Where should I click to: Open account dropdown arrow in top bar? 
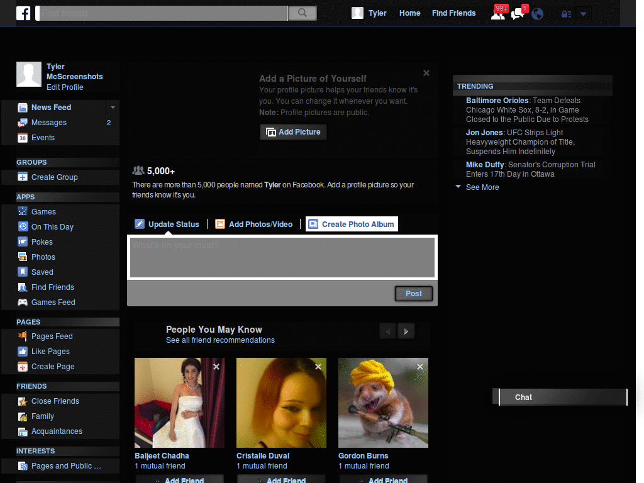[x=583, y=14]
